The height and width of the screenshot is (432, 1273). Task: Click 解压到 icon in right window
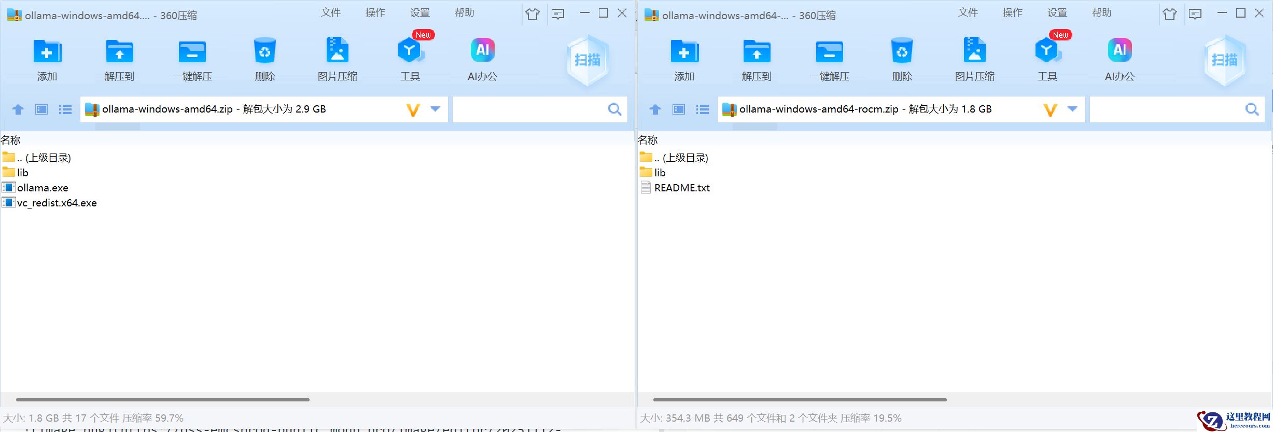757,52
